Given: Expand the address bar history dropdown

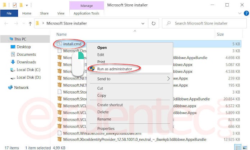Looking at the screenshot, I should 143,23.
